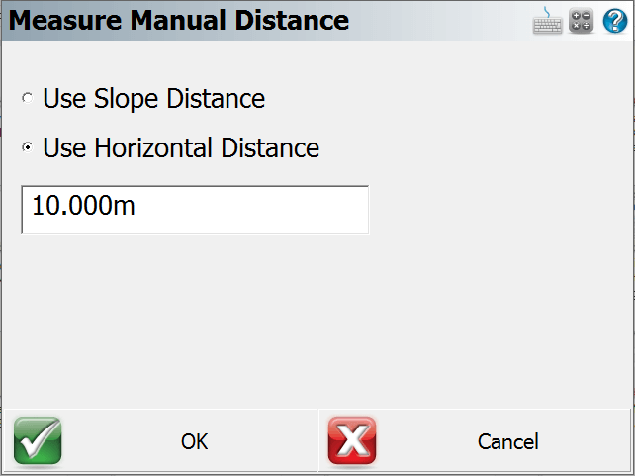Viewport: 635px width, 476px height.
Task: Click the "Distance" word in dialog title
Action: (292, 20)
